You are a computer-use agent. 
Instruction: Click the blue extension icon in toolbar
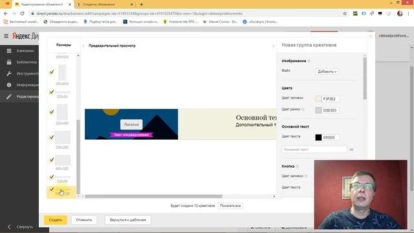[364, 14]
